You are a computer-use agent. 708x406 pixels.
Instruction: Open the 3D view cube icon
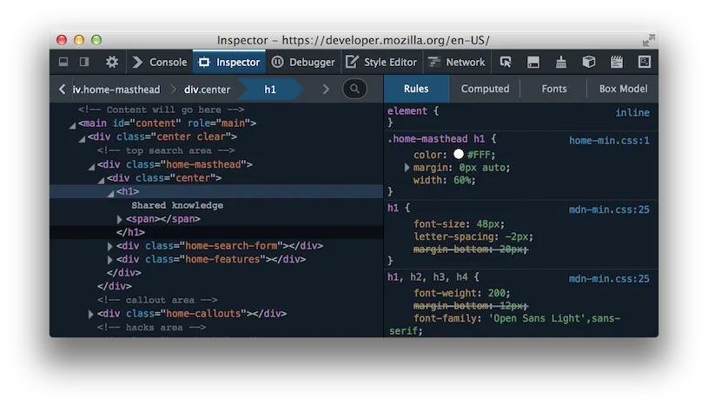pos(589,62)
